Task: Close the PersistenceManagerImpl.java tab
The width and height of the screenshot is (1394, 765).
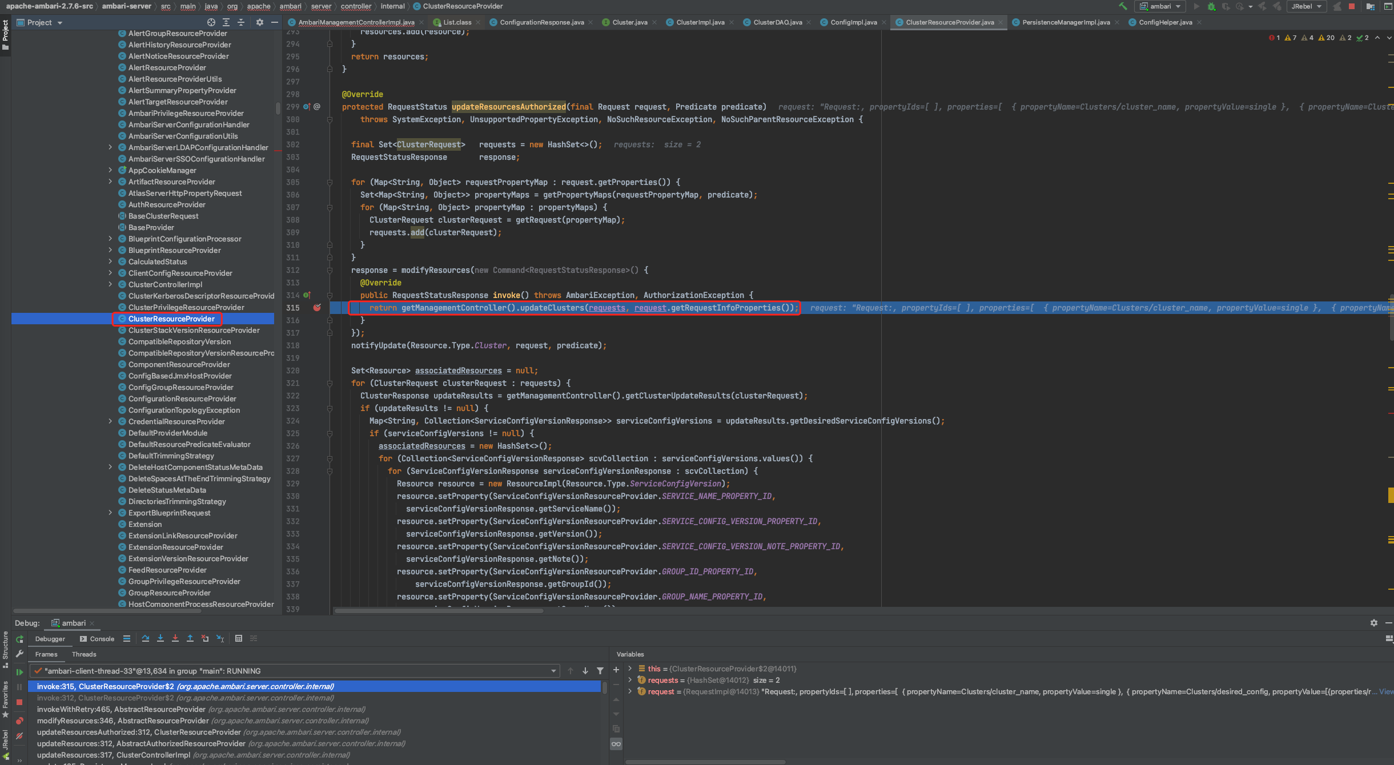Action: [x=1117, y=22]
